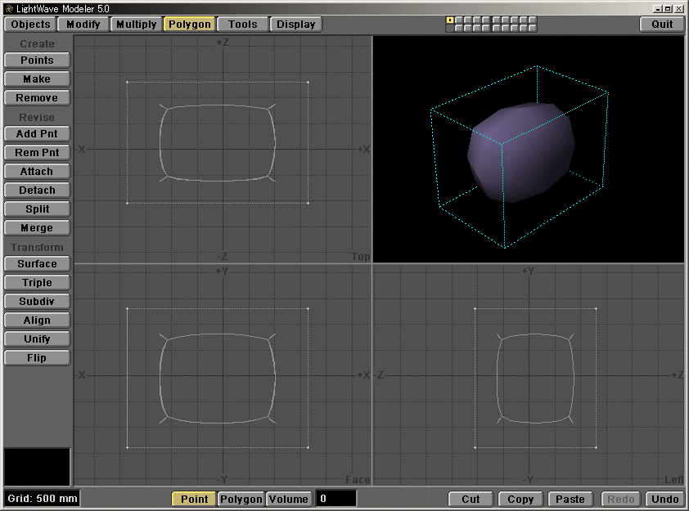689x511 pixels.
Task: Switch to Point selection mode
Action: coord(193,499)
